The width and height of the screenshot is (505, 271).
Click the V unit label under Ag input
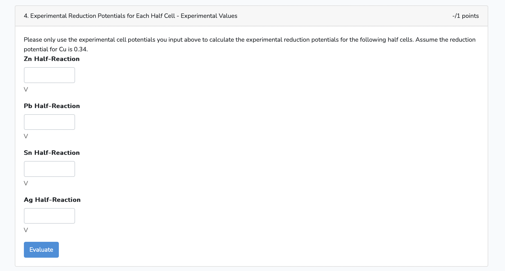[26, 230]
